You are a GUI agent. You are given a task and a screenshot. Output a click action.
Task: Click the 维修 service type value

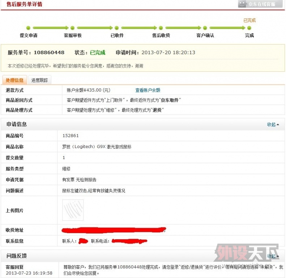[66, 169]
